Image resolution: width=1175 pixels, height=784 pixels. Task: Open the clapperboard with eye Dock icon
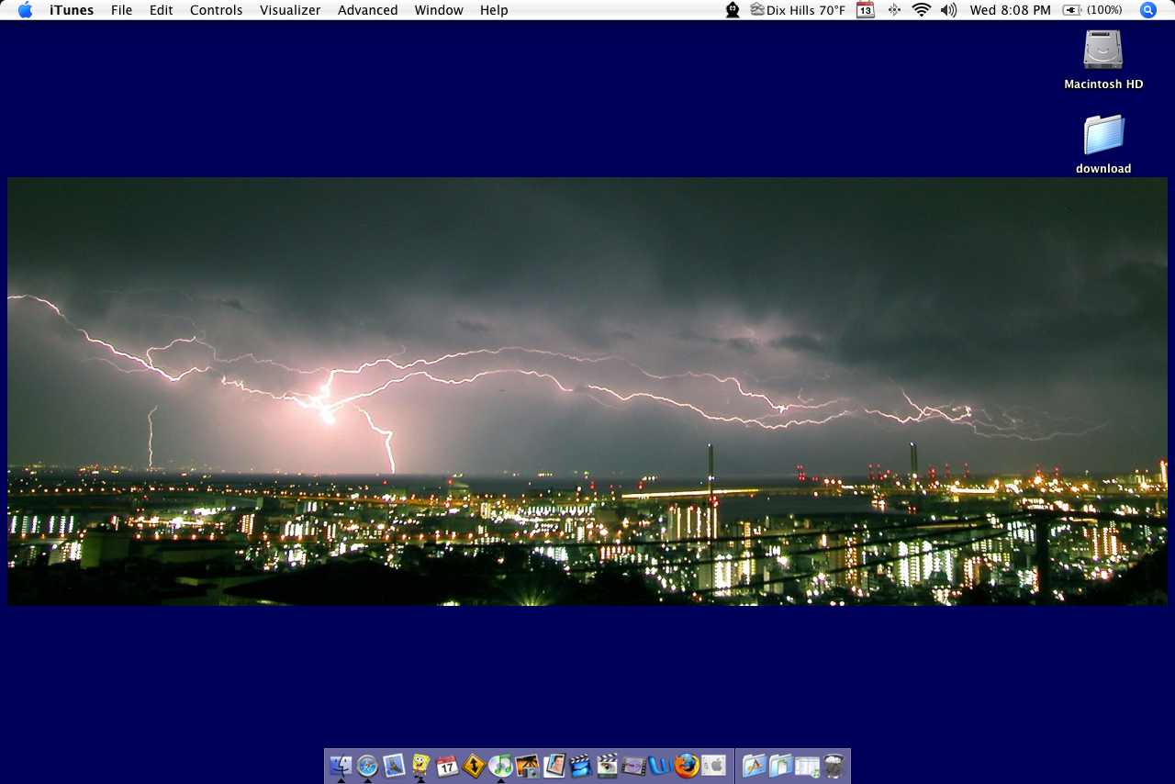tap(608, 765)
